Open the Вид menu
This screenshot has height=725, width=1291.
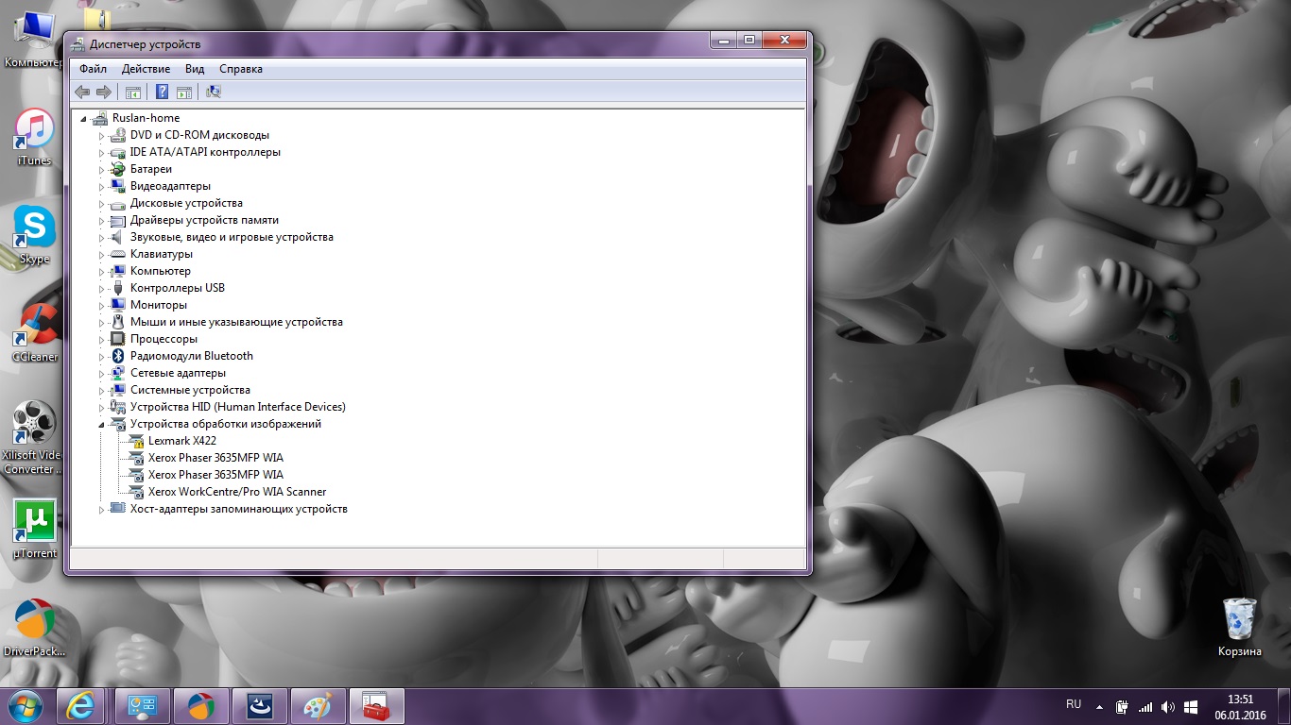195,69
